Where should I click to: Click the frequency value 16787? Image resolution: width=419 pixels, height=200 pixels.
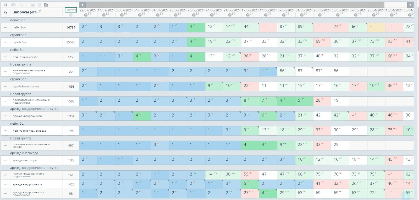coord(71,27)
